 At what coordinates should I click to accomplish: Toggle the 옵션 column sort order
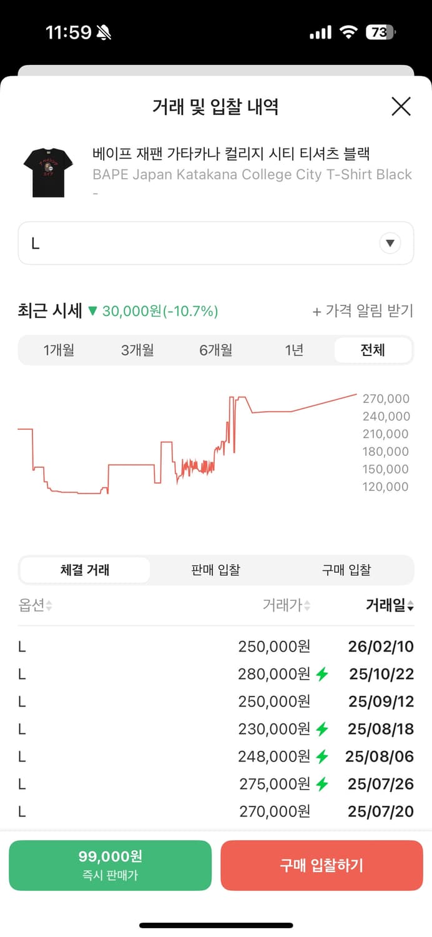pyautogui.click(x=31, y=605)
